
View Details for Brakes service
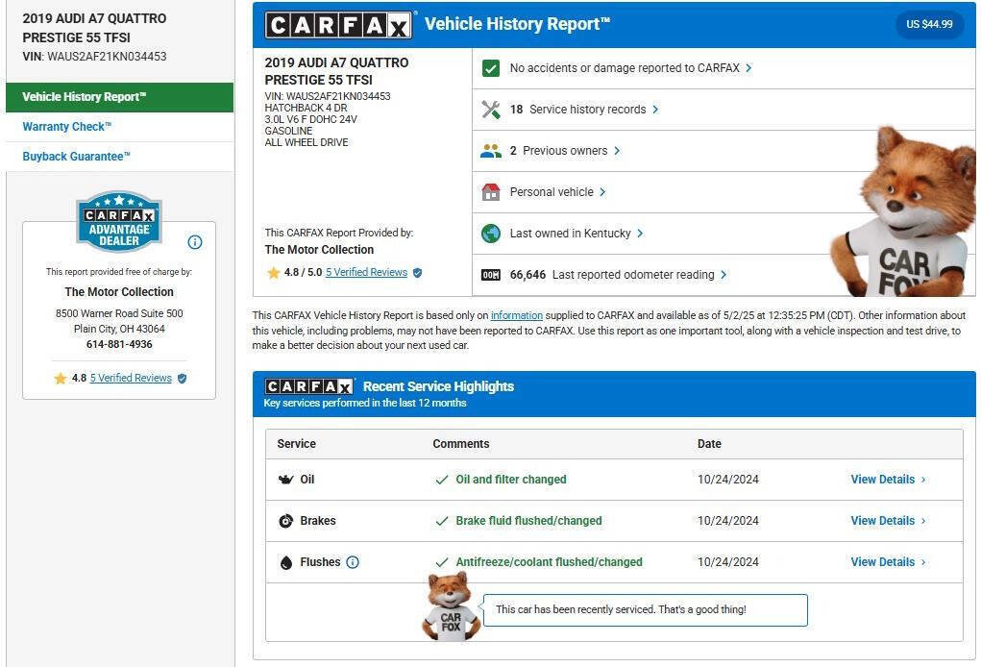coord(887,521)
